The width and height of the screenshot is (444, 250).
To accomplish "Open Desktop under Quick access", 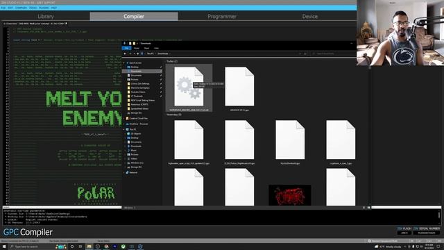I will coord(135,67).
